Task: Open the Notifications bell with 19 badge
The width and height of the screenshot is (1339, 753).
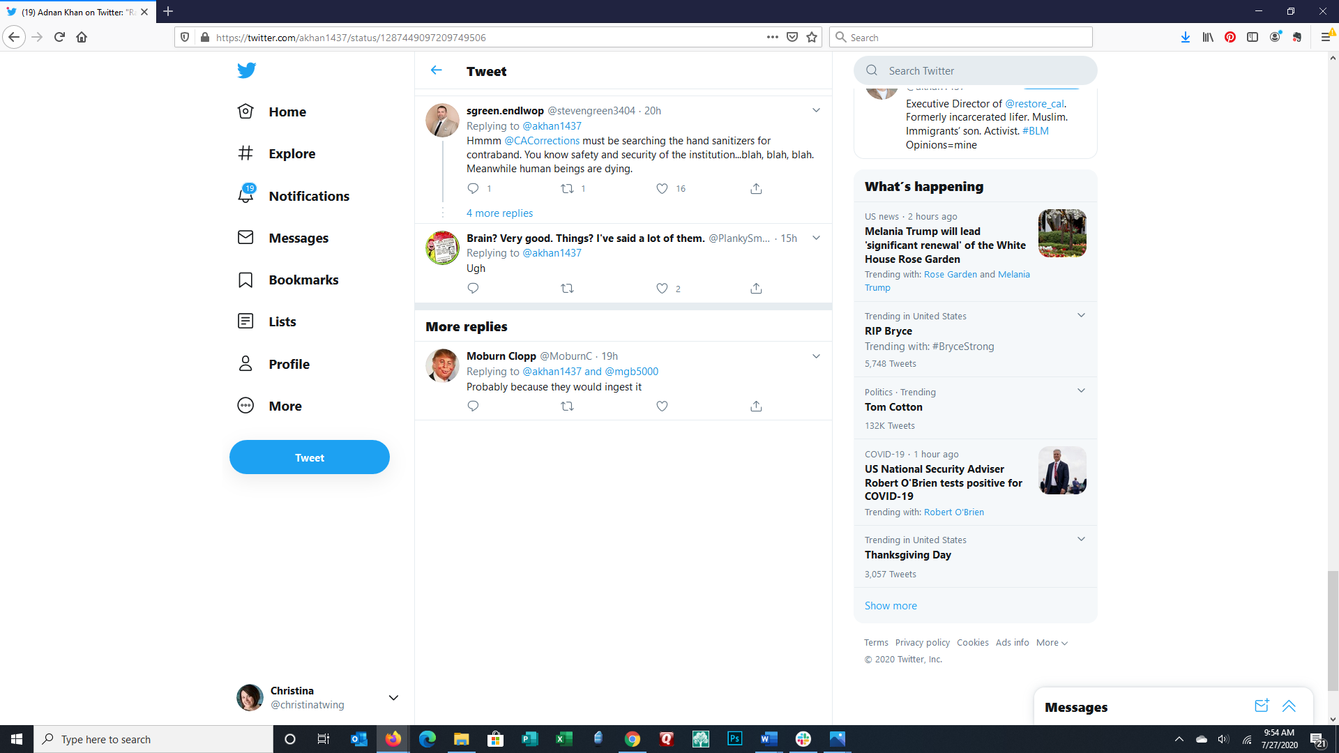Action: coord(245,196)
